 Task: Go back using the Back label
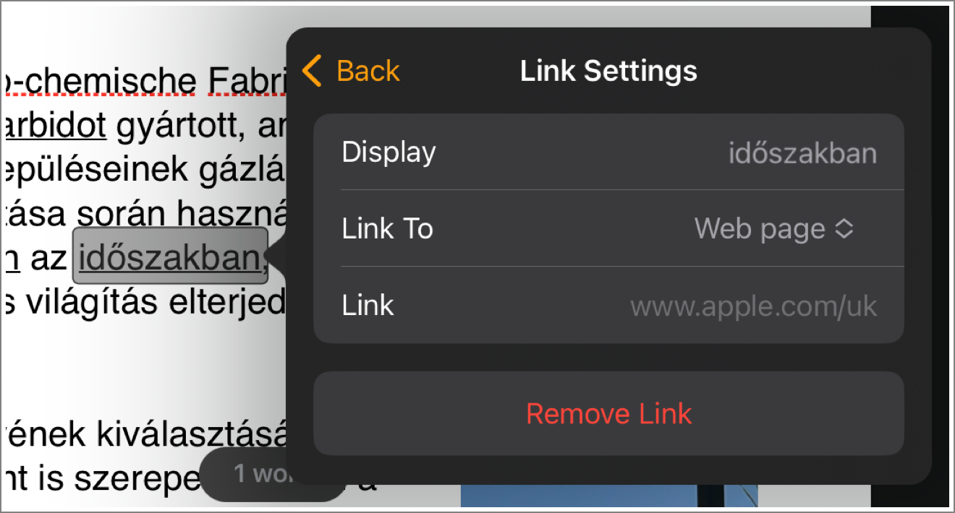pos(368,71)
